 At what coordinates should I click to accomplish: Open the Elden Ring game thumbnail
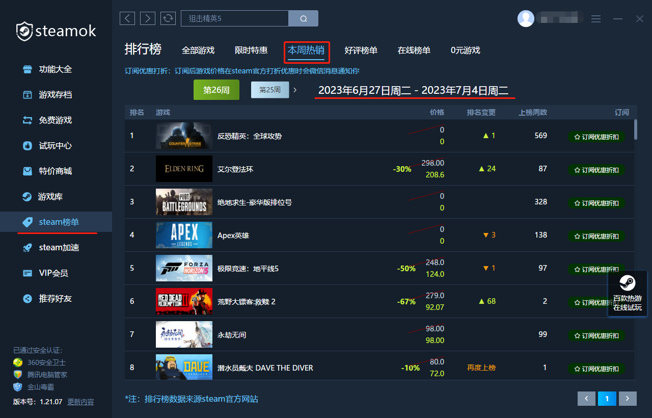[x=184, y=169]
